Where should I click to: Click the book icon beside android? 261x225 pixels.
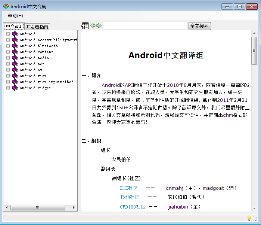(15, 34)
